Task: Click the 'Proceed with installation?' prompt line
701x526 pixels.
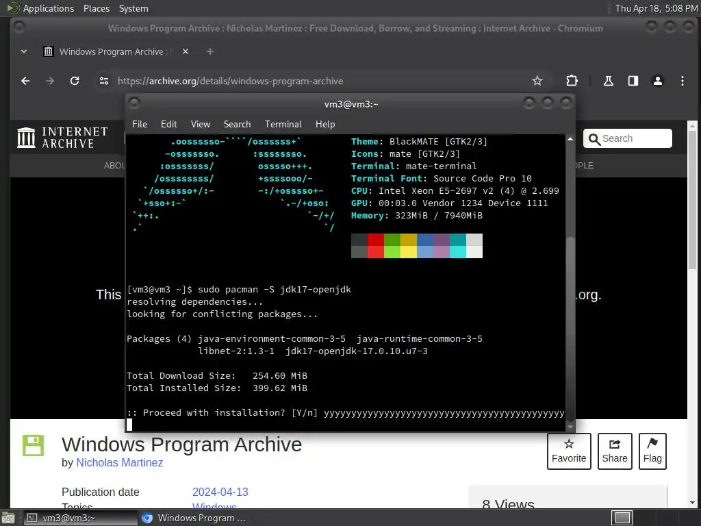Action: [x=346, y=413]
